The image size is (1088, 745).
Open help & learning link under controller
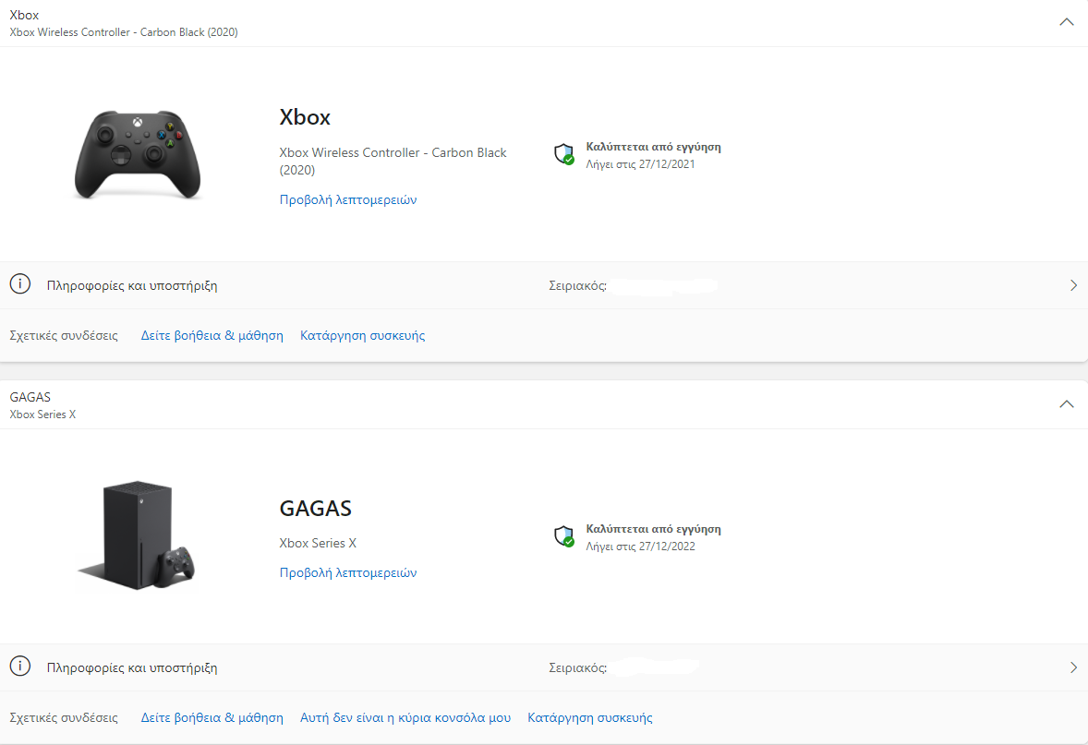point(212,336)
